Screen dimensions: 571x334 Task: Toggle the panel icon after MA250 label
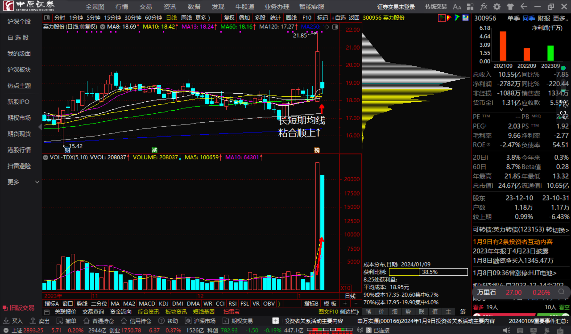coord(335,27)
